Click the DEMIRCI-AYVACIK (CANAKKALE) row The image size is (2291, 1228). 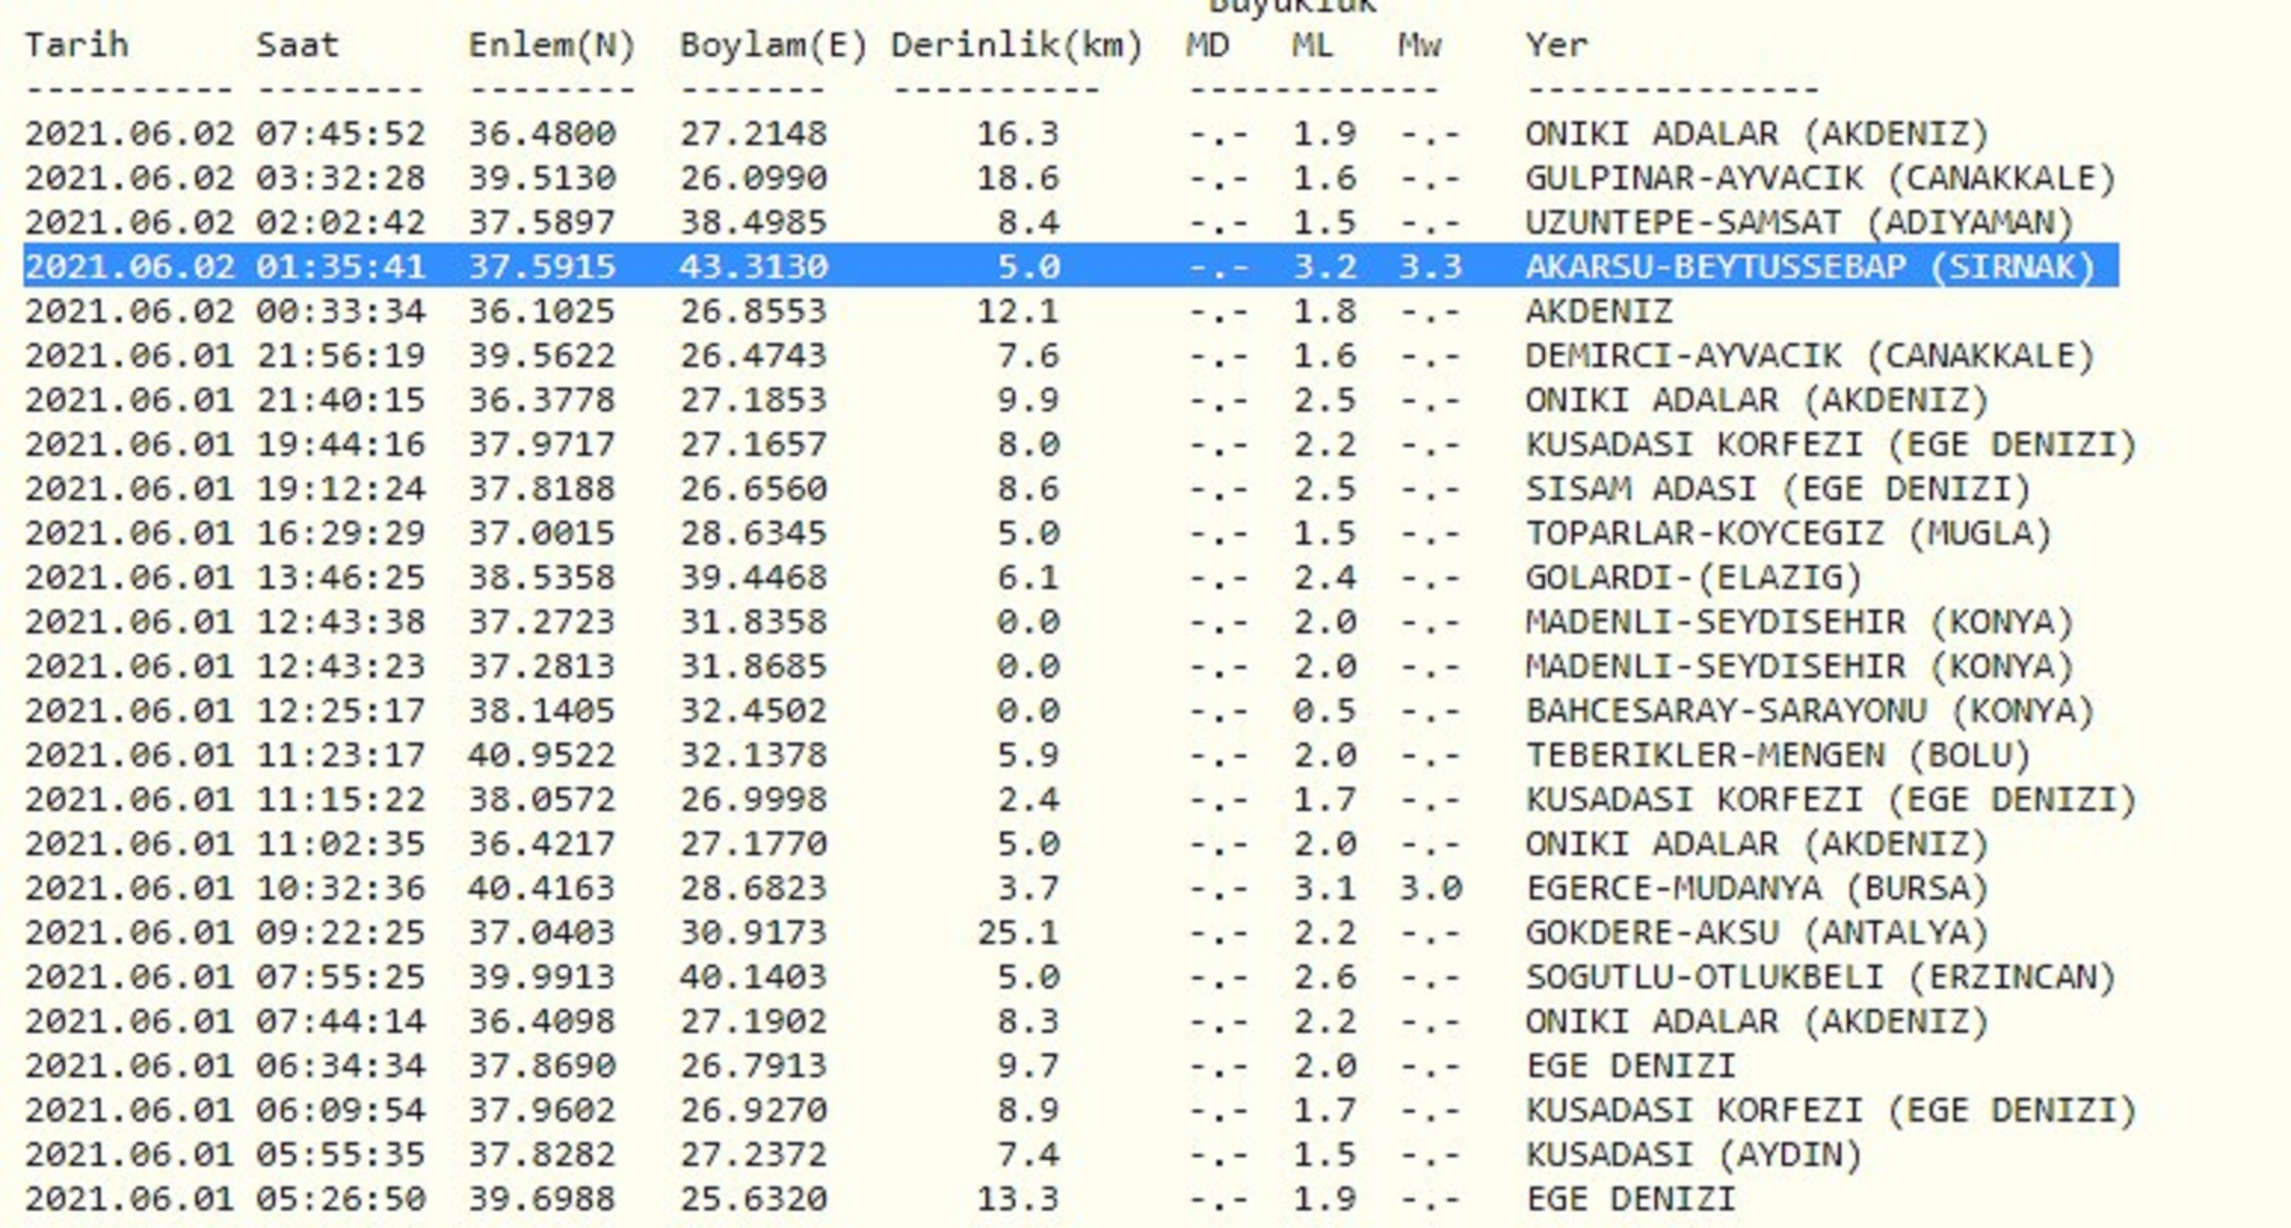(1810, 356)
